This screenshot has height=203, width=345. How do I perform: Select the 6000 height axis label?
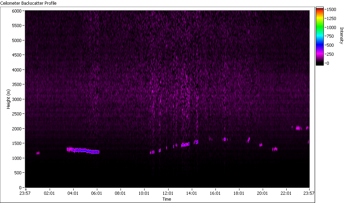click(17, 11)
